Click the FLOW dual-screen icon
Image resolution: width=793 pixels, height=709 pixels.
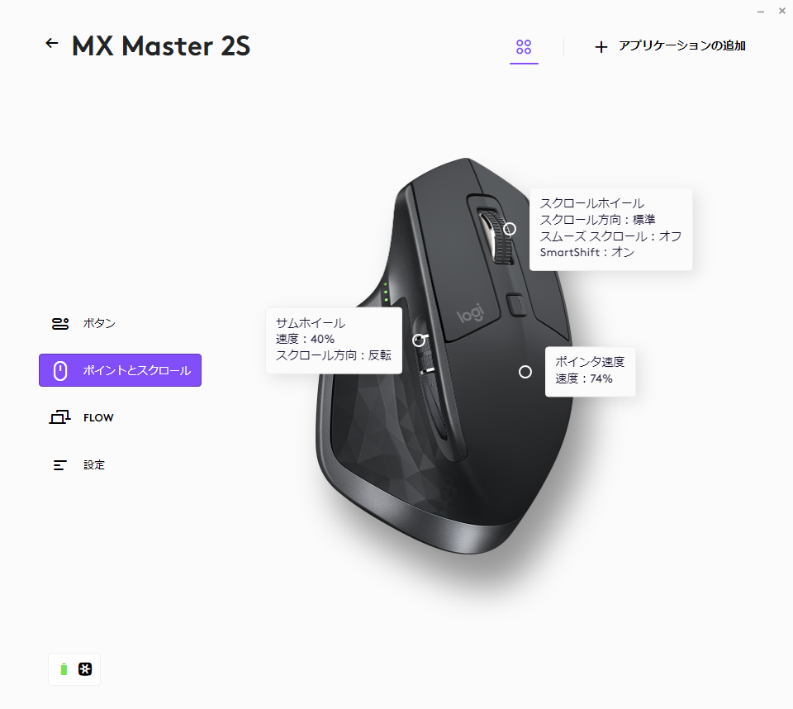[x=59, y=417]
